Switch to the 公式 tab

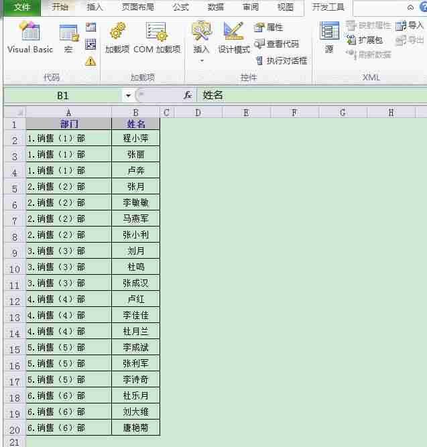click(180, 7)
